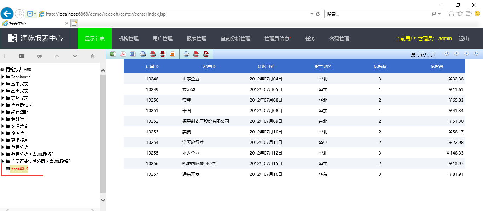This screenshot has width=483, height=211.
Task: Open the 用户管理 menu
Action: tap(163, 38)
